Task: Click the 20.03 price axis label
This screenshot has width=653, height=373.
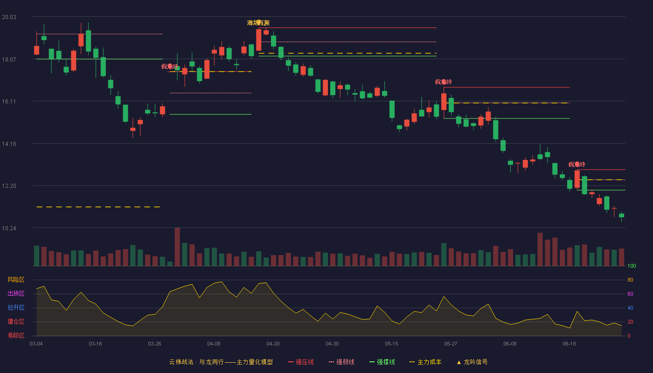Action: [9, 17]
